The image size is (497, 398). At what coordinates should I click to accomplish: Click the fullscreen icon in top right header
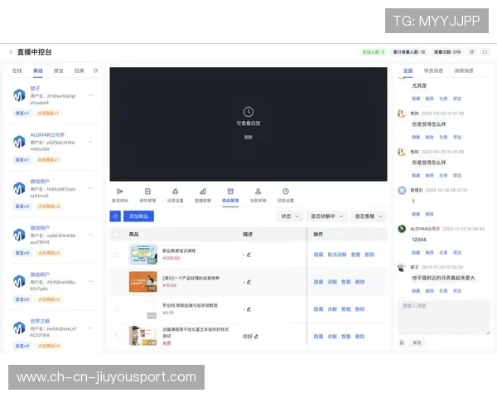click(484, 51)
